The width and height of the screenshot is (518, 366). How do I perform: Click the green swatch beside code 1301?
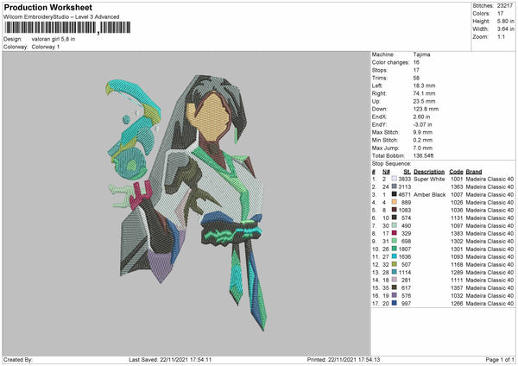pos(395,249)
